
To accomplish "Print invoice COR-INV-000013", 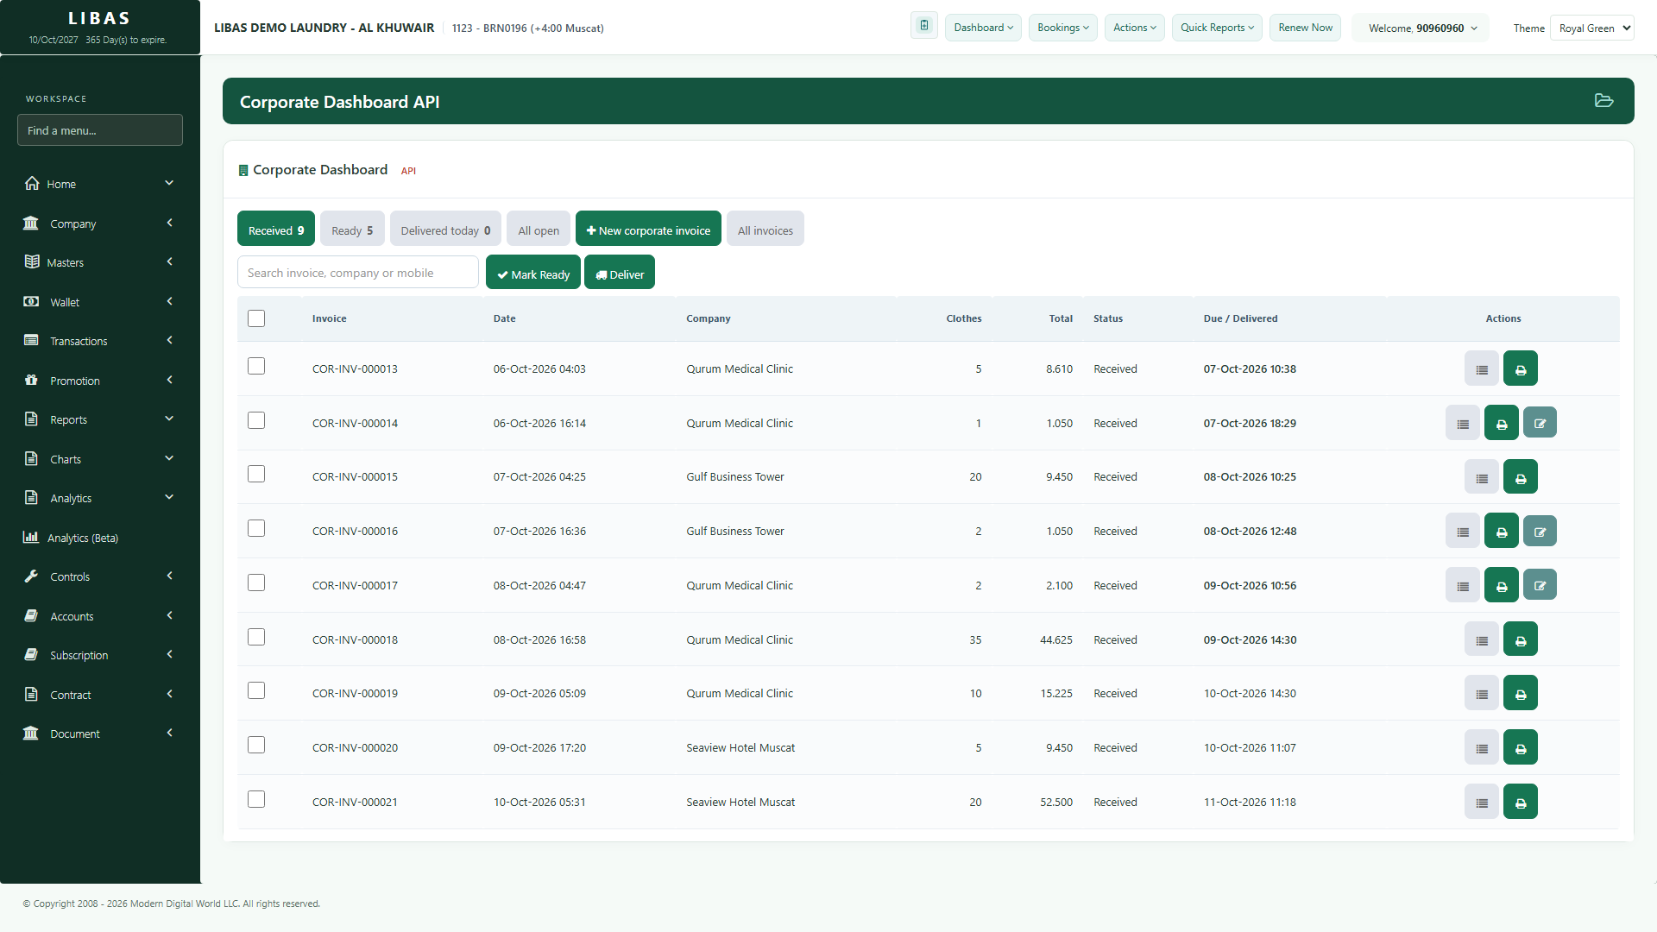I will click(x=1520, y=368).
